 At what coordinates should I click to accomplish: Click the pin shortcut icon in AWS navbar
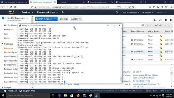(63, 12)
